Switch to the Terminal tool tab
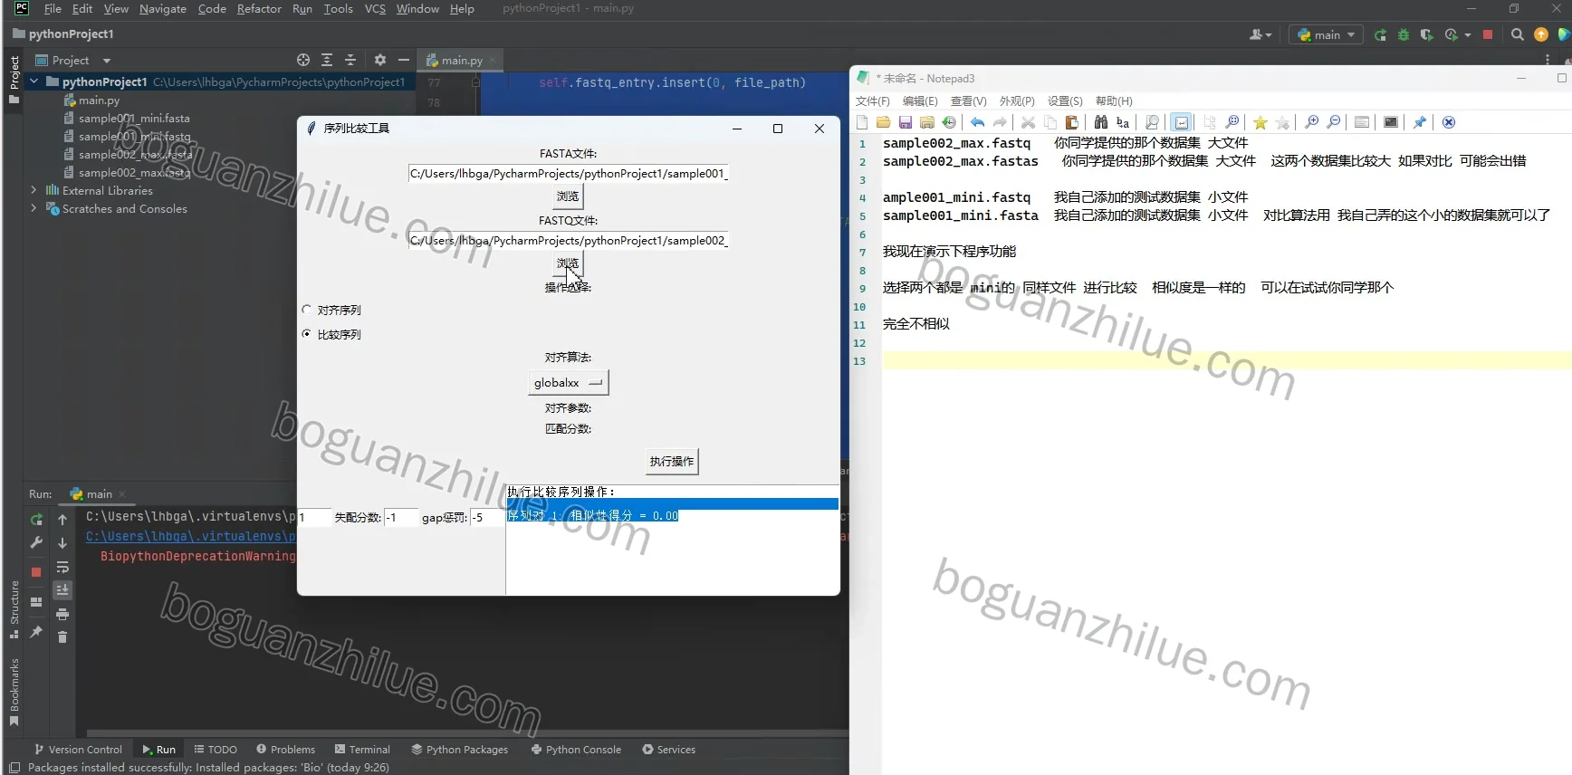The height and width of the screenshot is (775, 1572). coord(362,750)
